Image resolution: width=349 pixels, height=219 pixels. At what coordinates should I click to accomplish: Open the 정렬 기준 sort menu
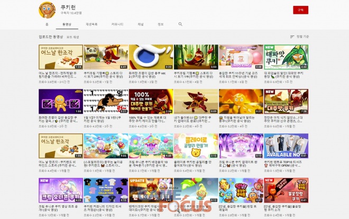300,36
